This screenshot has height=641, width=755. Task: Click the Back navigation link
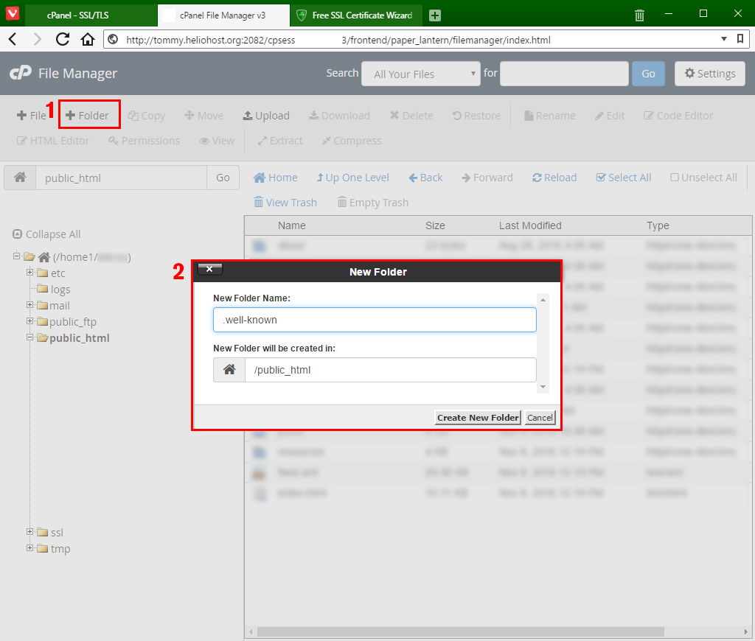[425, 178]
